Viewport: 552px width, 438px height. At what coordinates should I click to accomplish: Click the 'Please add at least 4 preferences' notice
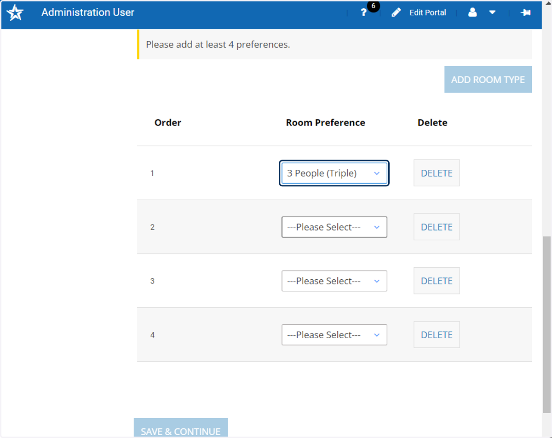(x=334, y=45)
